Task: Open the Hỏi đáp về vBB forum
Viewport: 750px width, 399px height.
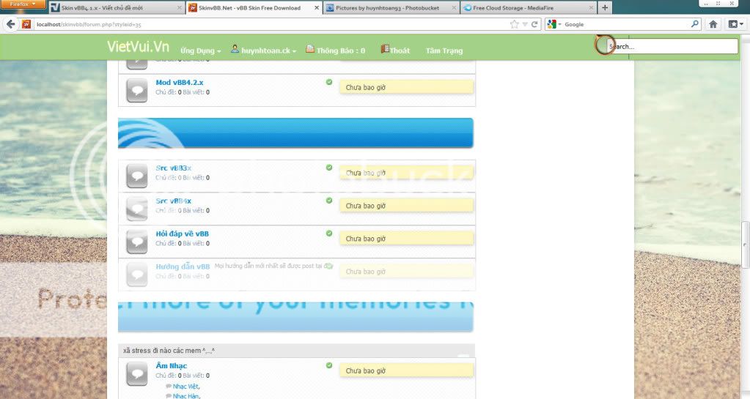Action: [x=183, y=234]
